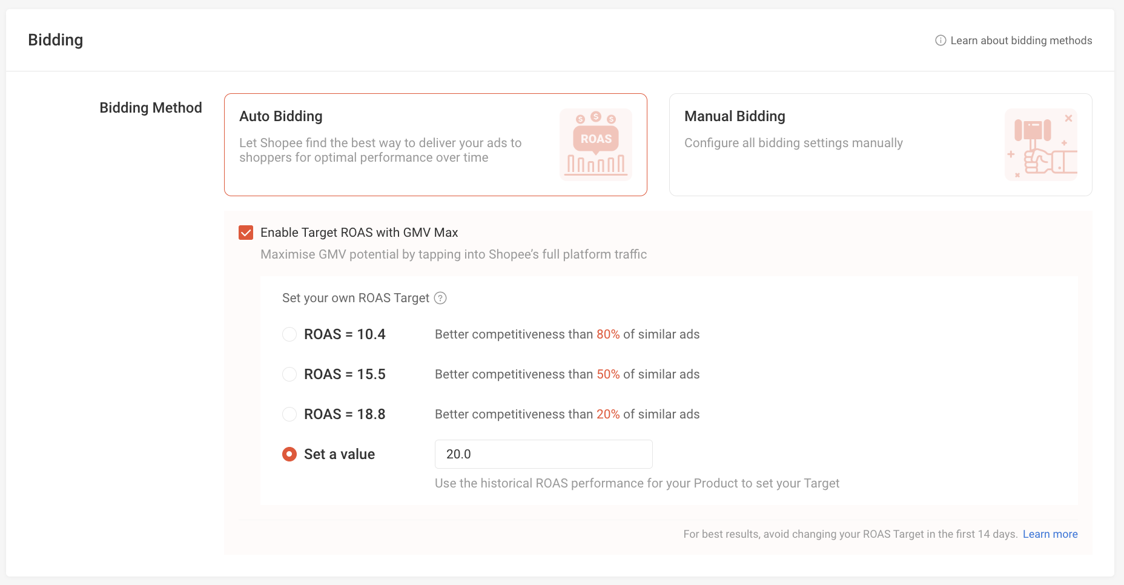The height and width of the screenshot is (585, 1124).
Task: Click the 20% competitiveness description text
Action: click(x=567, y=414)
